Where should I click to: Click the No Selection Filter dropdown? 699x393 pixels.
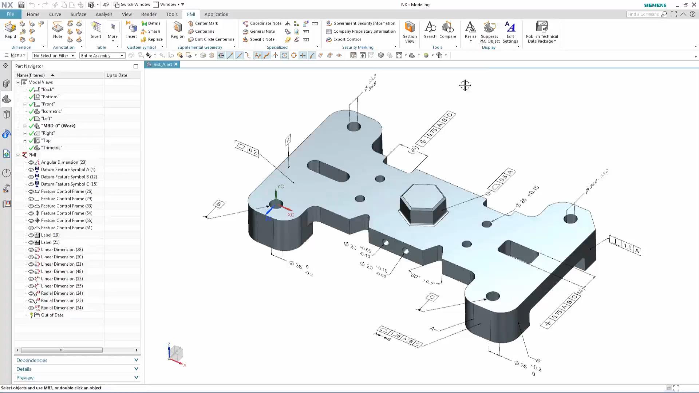pyautogui.click(x=53, y=55)
